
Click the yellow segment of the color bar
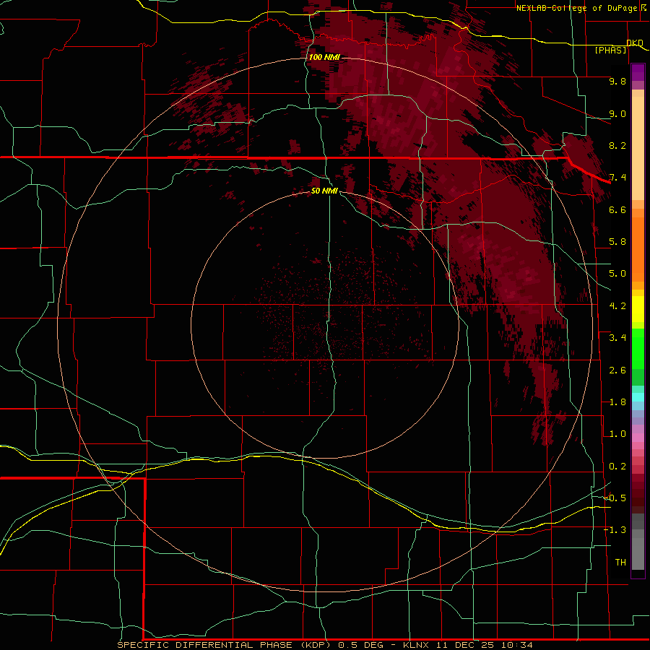click(638, 308)
